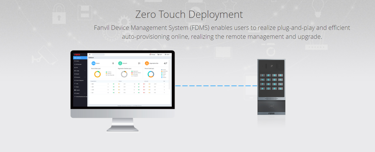Viewport: 375px width, 152px height.
Task: Open Alarm in the FDMS sidebar
Action: coord(80,87)
